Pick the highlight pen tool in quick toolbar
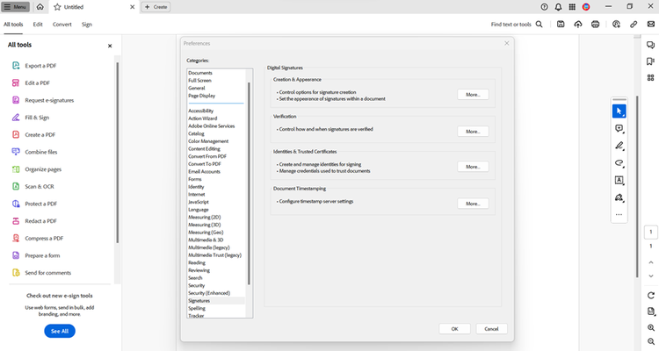The height and width of the screenshot is (351, 659). pos(619,146)
